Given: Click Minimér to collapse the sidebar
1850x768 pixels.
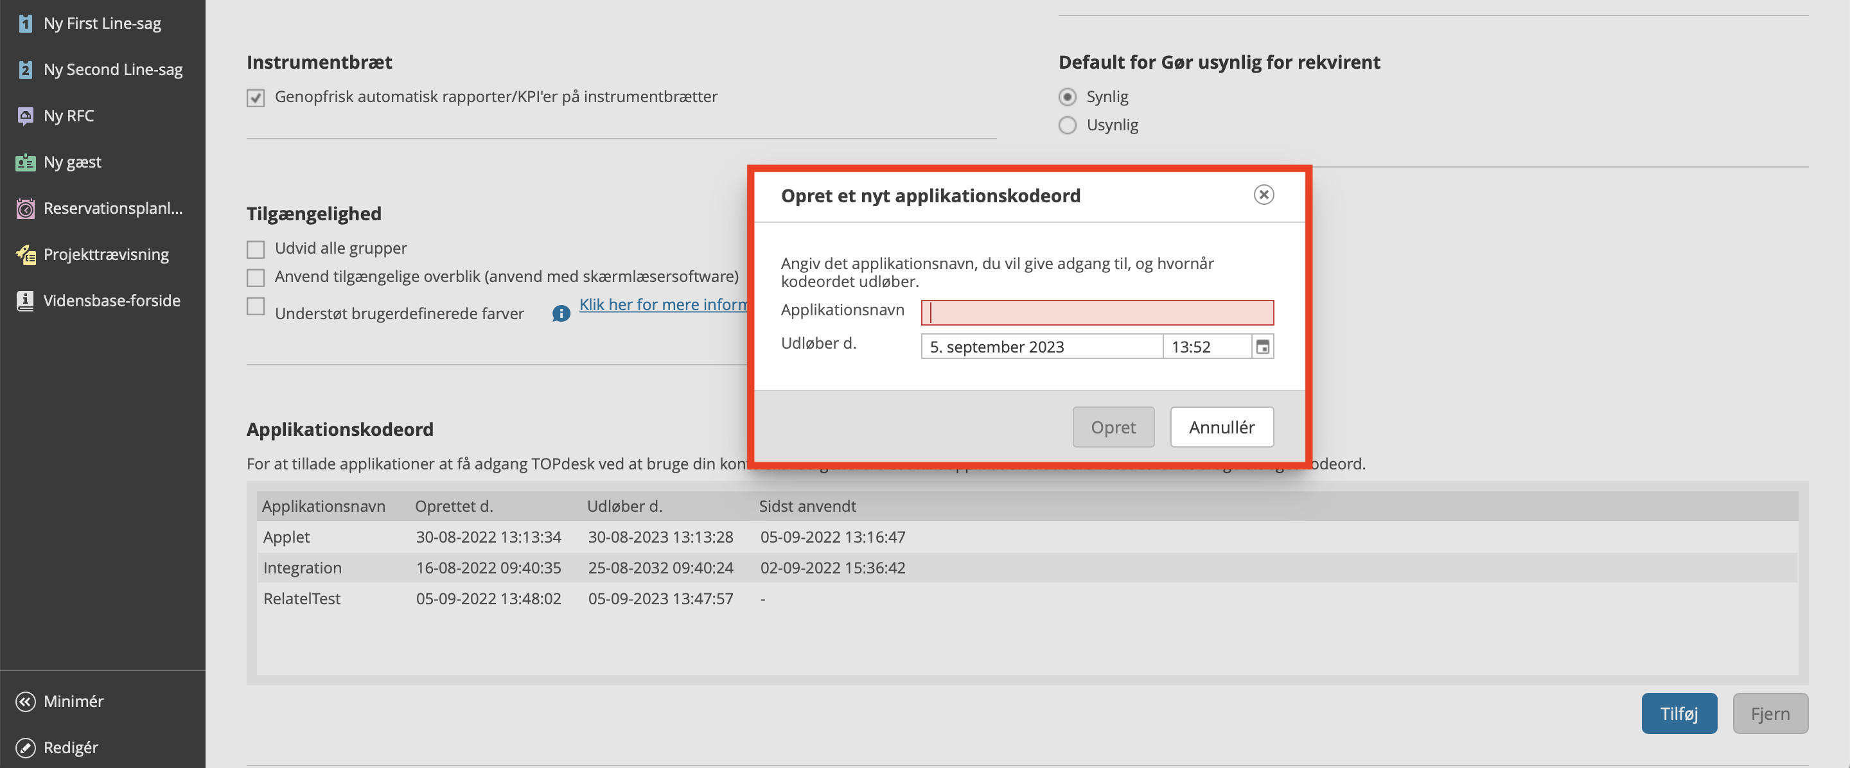Looking at the screenshot, I should click(x=73, y=701).
